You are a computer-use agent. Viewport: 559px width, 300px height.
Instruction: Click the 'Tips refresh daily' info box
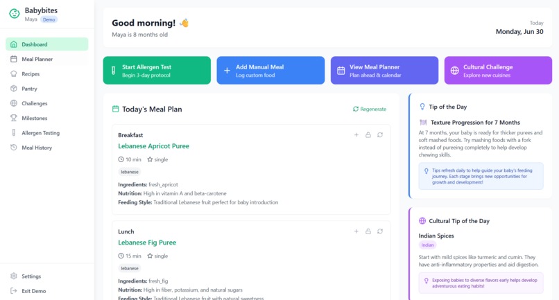[x=481, y=176]
